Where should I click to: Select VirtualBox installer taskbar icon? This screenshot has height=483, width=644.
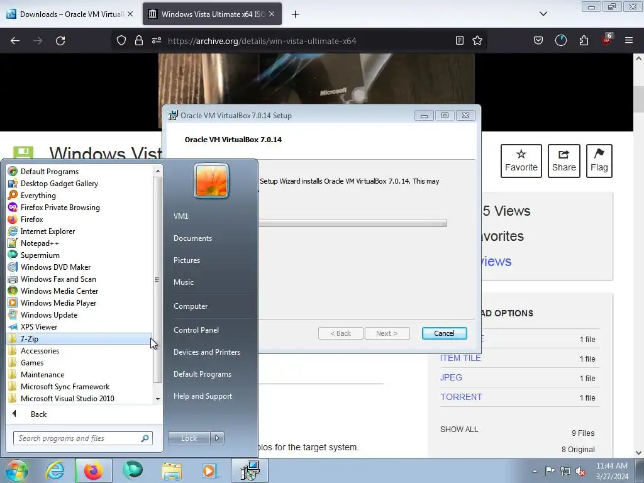click(249, 470)
